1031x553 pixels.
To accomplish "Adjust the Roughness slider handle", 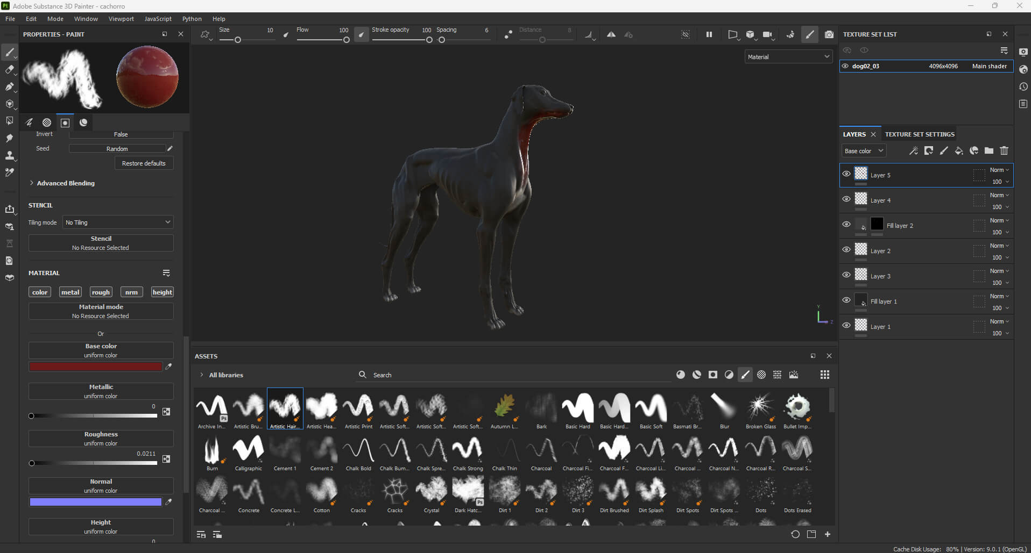I will pyautogui.click(x=32, y=463).
